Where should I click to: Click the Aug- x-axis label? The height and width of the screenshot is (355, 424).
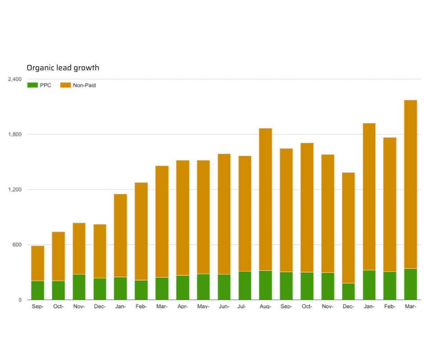(265, 307)
